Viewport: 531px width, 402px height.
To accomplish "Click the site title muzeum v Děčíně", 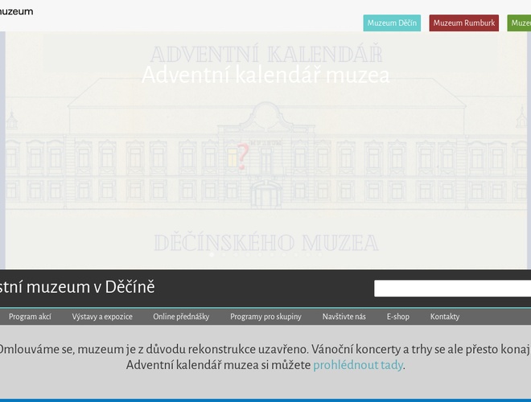I will click(77, 287).
